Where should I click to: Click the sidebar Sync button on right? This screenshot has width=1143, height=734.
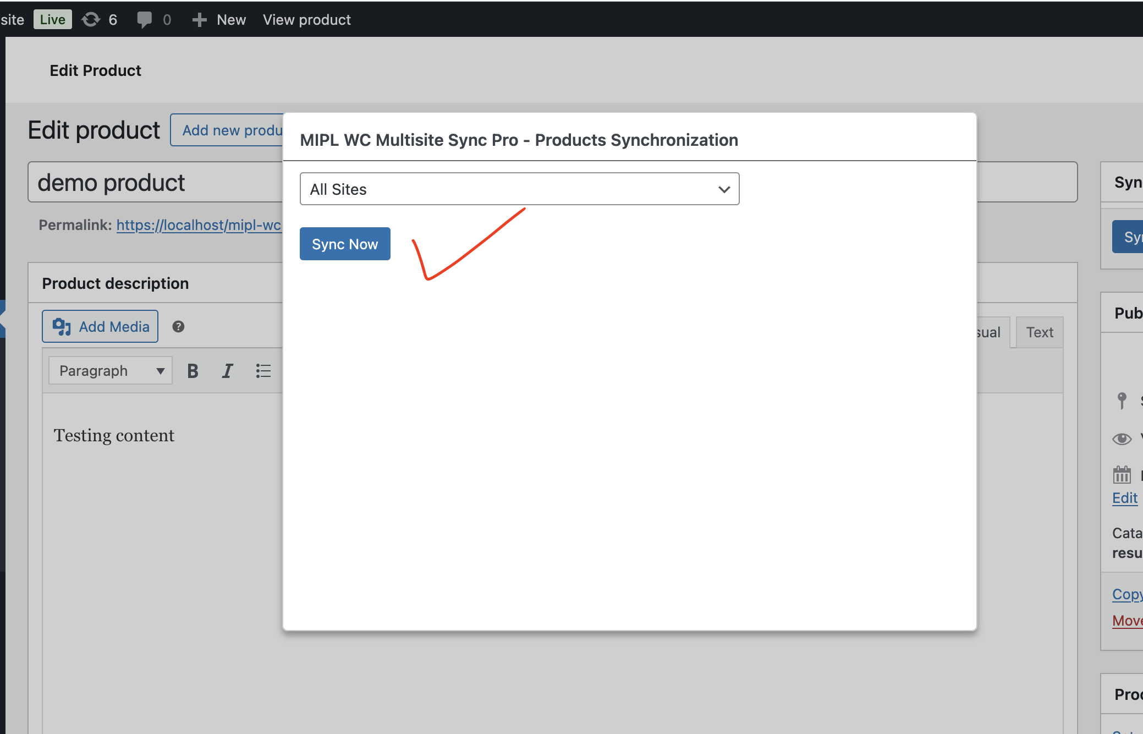pyautogui.click(x=1128, y=237)
